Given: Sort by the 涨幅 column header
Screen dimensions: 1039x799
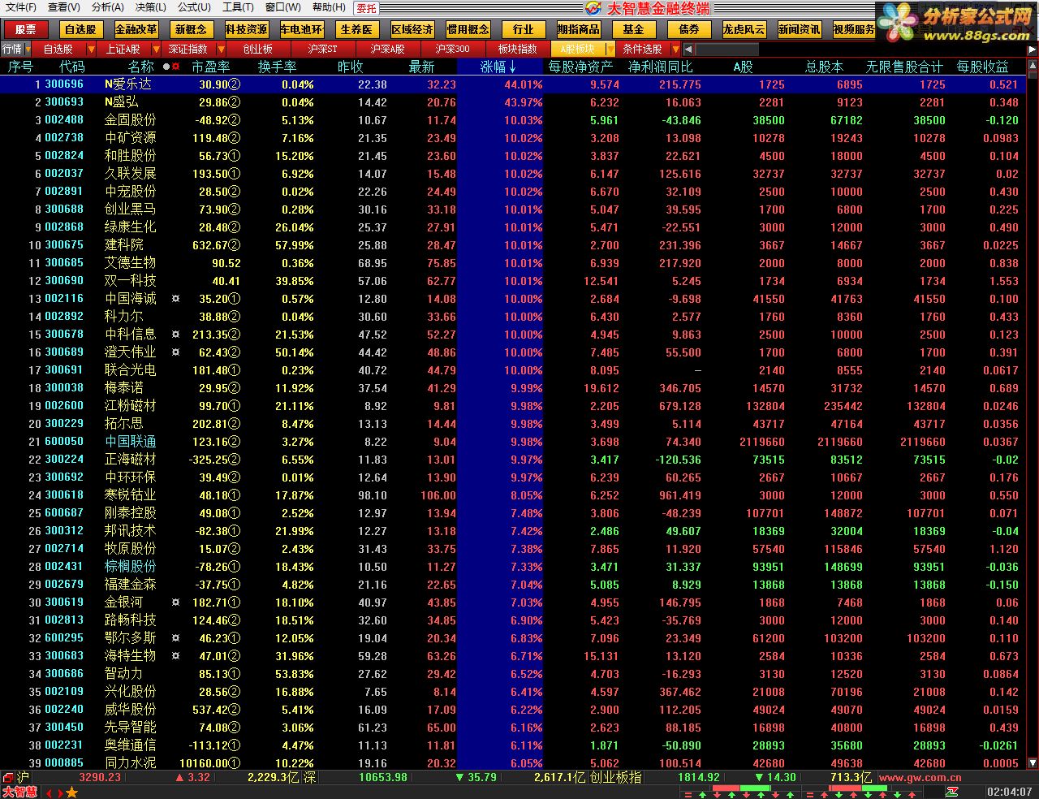Looking at the screenshot, I should tap(499, 67).
